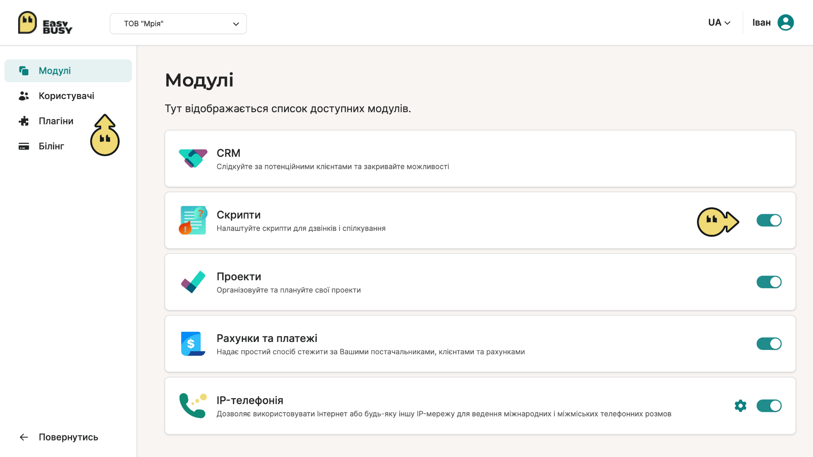813x457 pixels.
Task: Switch off Рахунки та платежі toggle
Action: [x=769, y=344]
